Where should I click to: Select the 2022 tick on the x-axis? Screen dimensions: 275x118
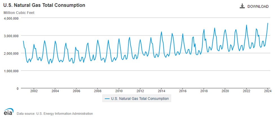click(x=247, y=91)
